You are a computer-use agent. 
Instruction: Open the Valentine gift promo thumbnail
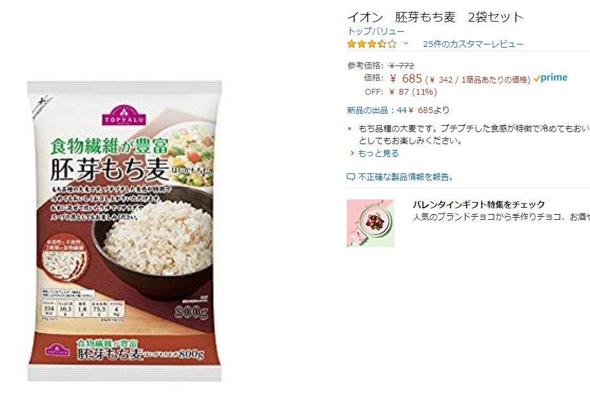click(x=370, y=223)
